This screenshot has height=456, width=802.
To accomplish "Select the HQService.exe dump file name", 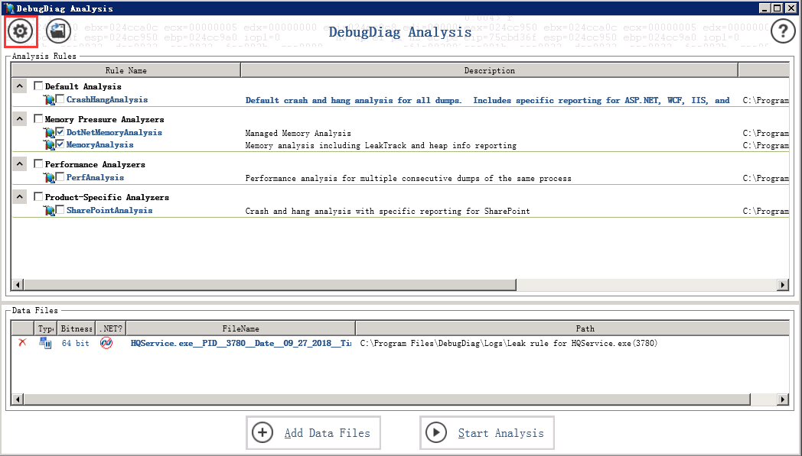I will tap(241, 343).
